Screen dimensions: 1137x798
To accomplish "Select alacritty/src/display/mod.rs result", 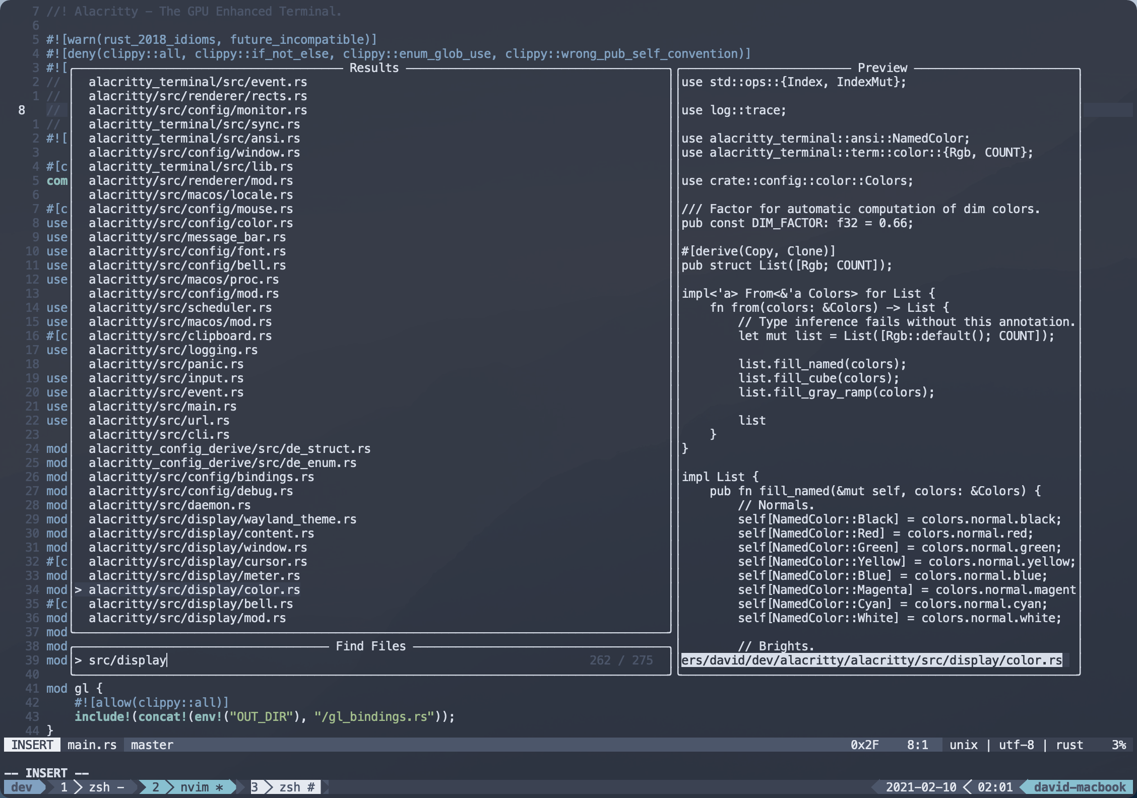I will tap(187, 618).
